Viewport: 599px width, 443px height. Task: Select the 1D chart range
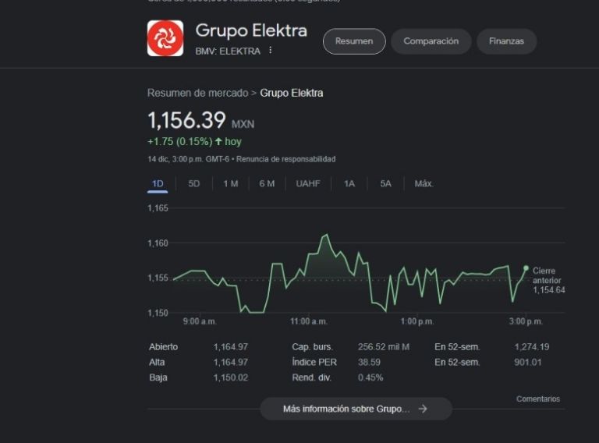(x=158, y=184)
